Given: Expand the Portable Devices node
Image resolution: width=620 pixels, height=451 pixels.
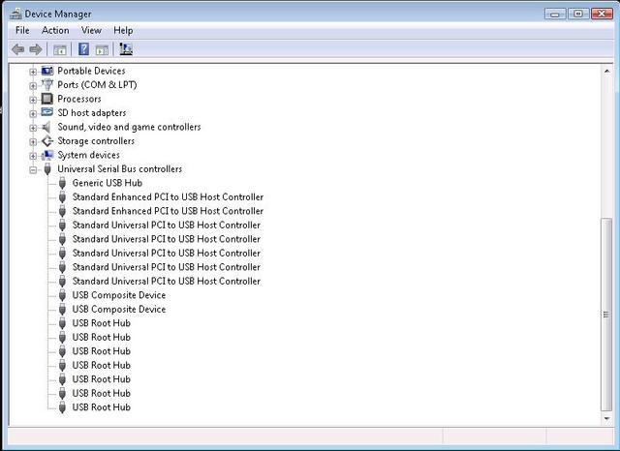Looking at the screenshot, I should (33, 72).
